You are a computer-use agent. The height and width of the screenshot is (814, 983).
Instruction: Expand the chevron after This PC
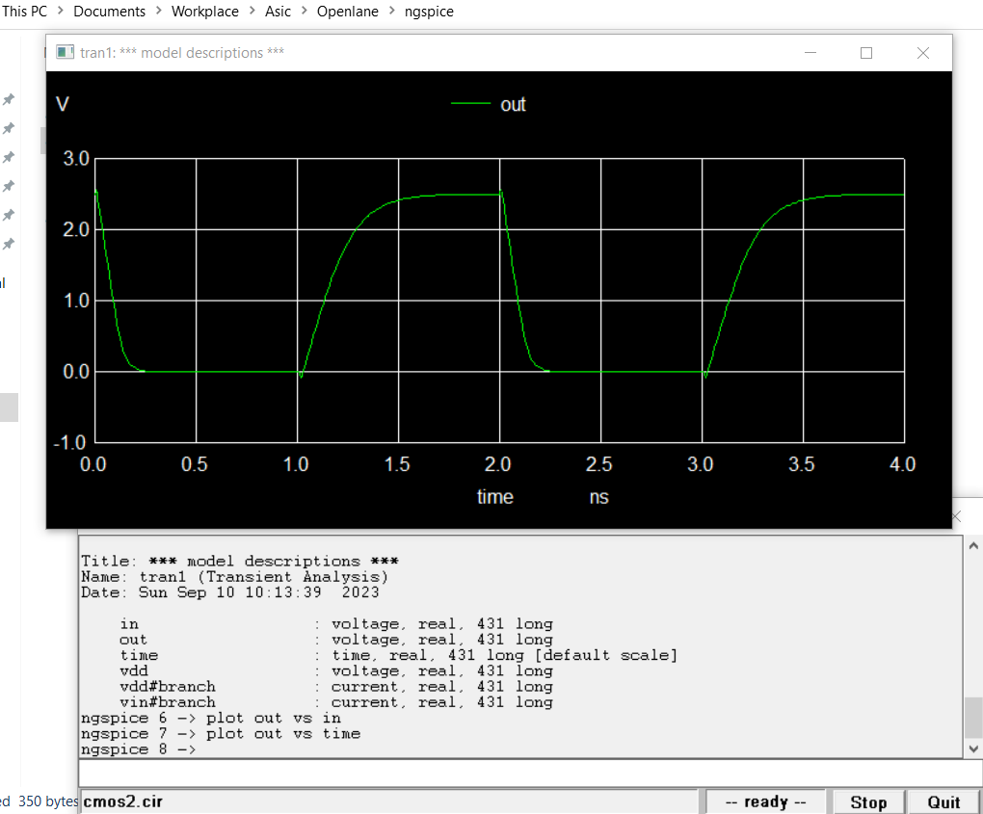pos(59,12)
